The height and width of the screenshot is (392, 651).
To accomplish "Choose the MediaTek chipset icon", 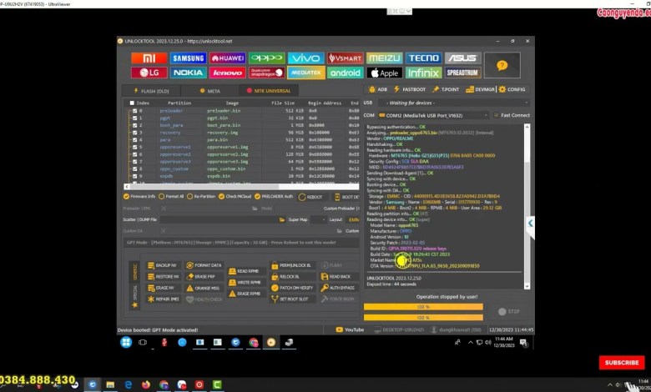I will (x=305, y=73).
